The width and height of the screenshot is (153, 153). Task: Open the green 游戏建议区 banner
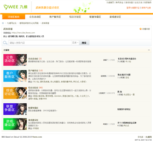[15, 124]
